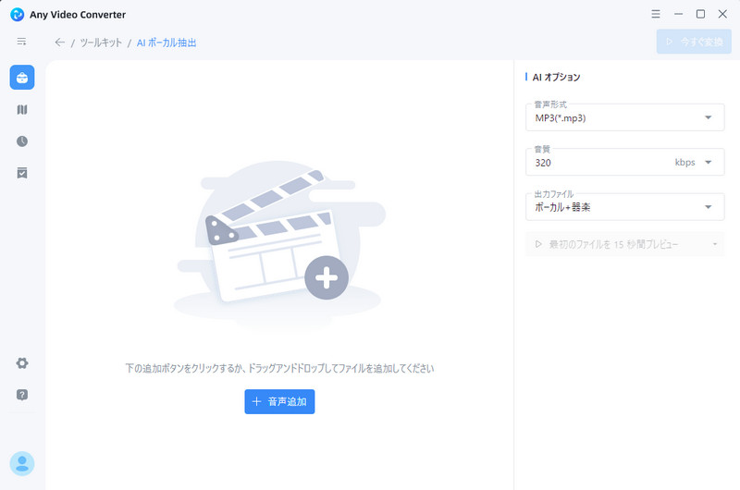Open the help question mark icon

21,395
